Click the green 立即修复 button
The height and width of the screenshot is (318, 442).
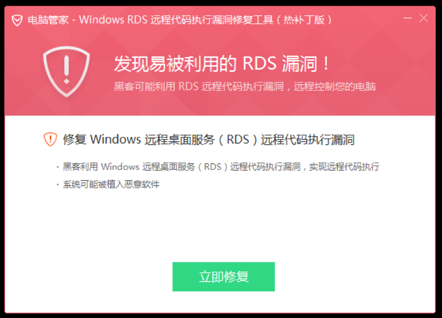[x=224, y=276]
